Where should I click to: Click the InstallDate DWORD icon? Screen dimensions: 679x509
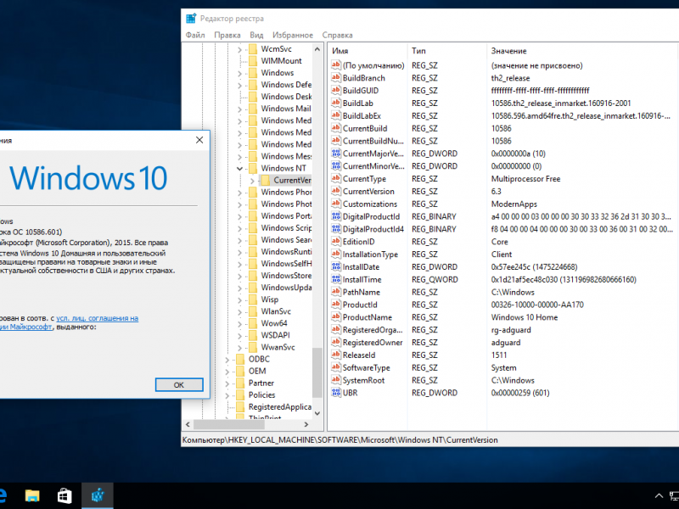(x=335, y=266)
